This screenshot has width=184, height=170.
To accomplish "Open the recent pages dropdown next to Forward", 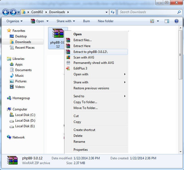I will tap(18, 12).
